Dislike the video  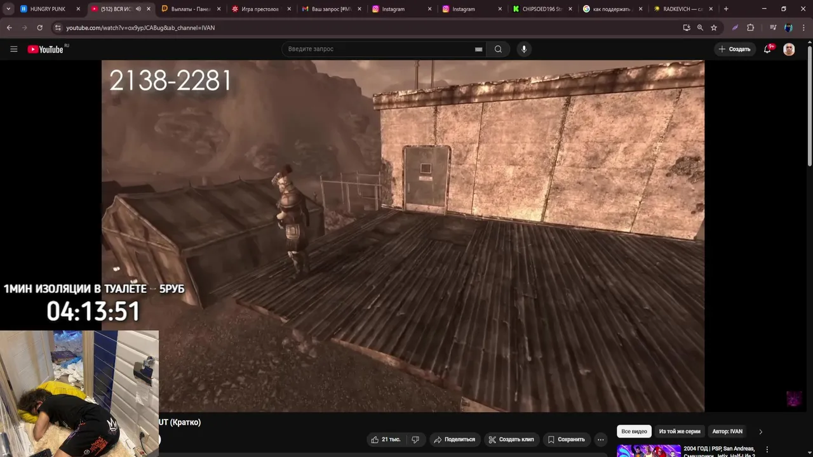coord(415,439)
